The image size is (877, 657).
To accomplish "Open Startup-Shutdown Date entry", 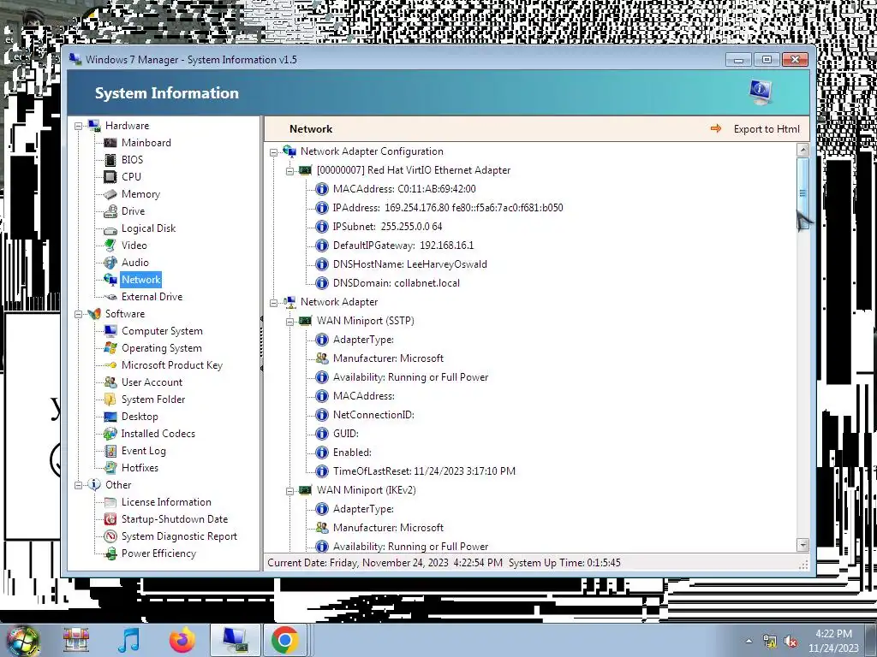I will click(x=175, y=519).
